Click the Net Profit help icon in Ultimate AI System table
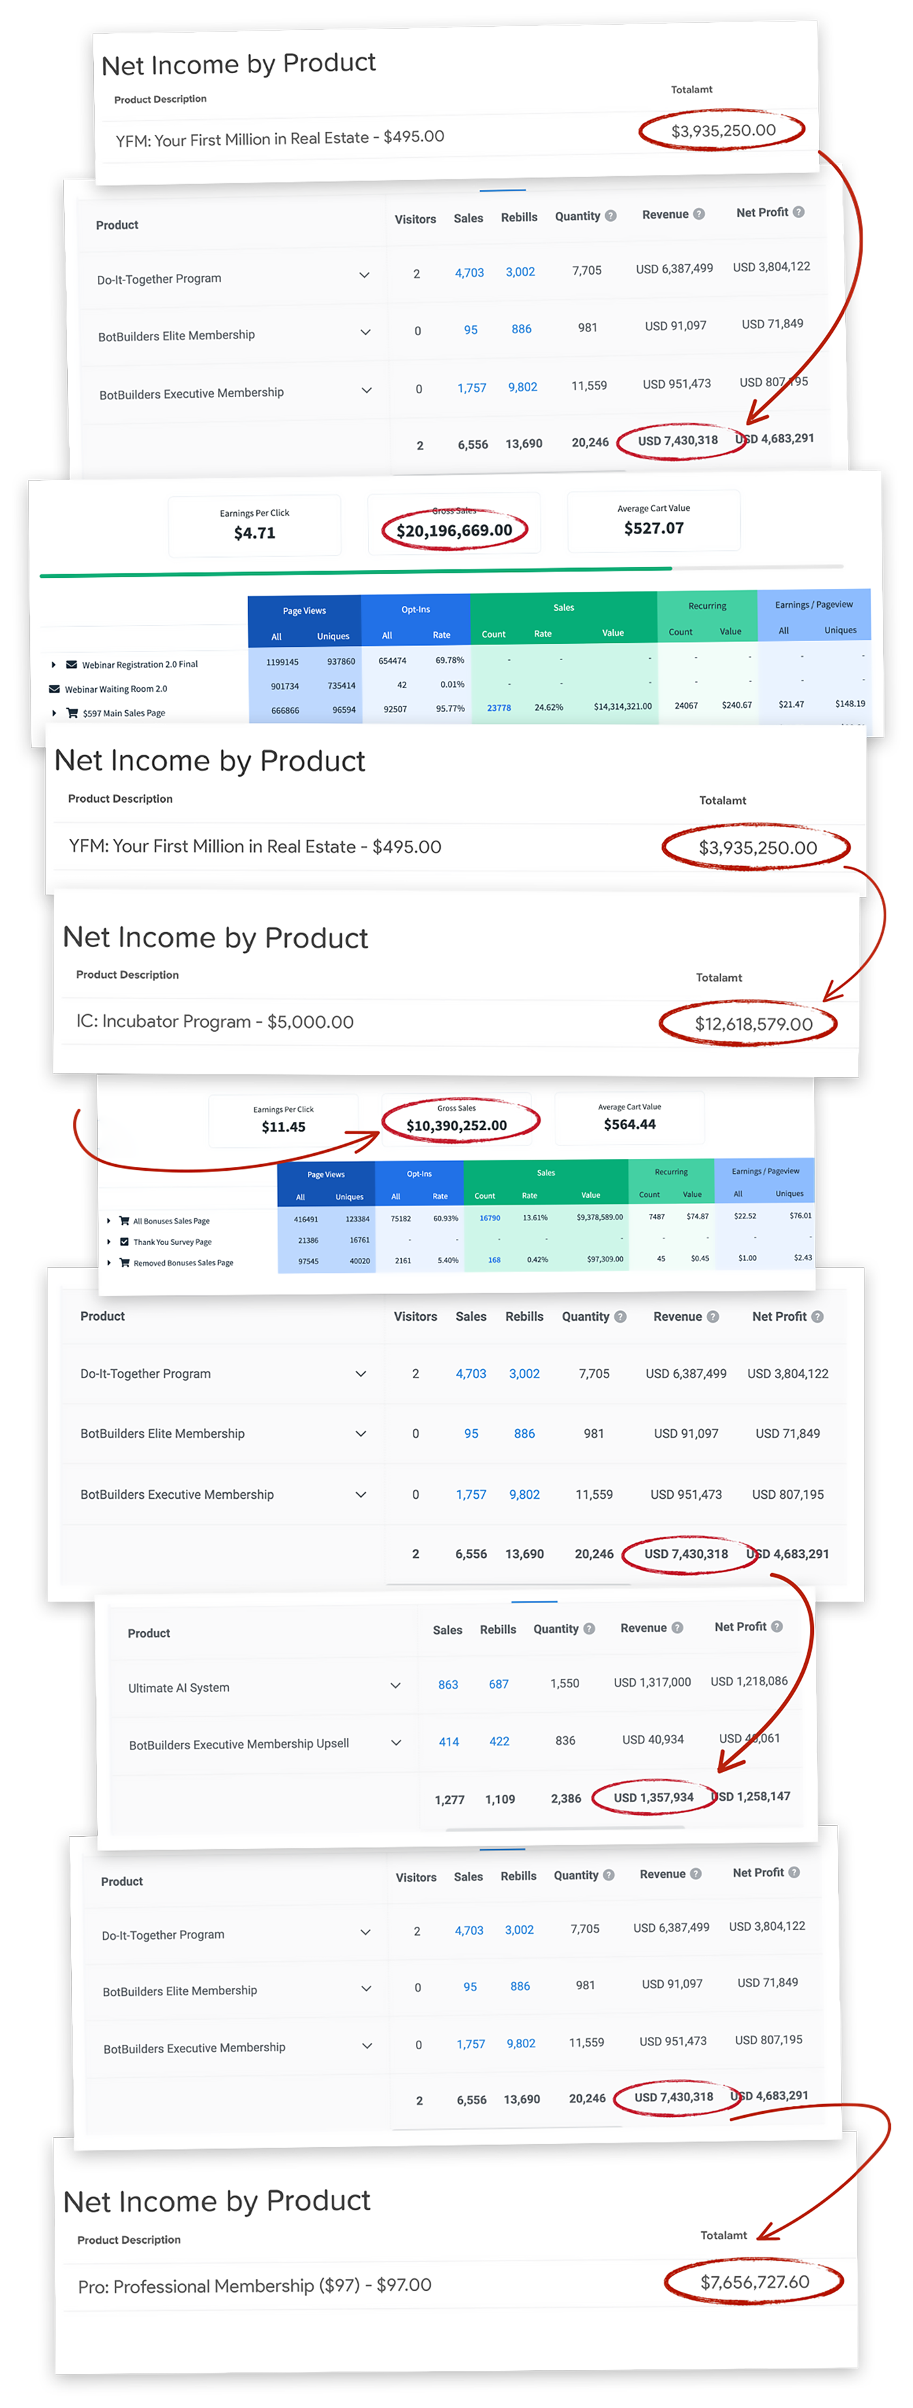The width and height of the screenshot is (913, 2408). point(777,1627)
